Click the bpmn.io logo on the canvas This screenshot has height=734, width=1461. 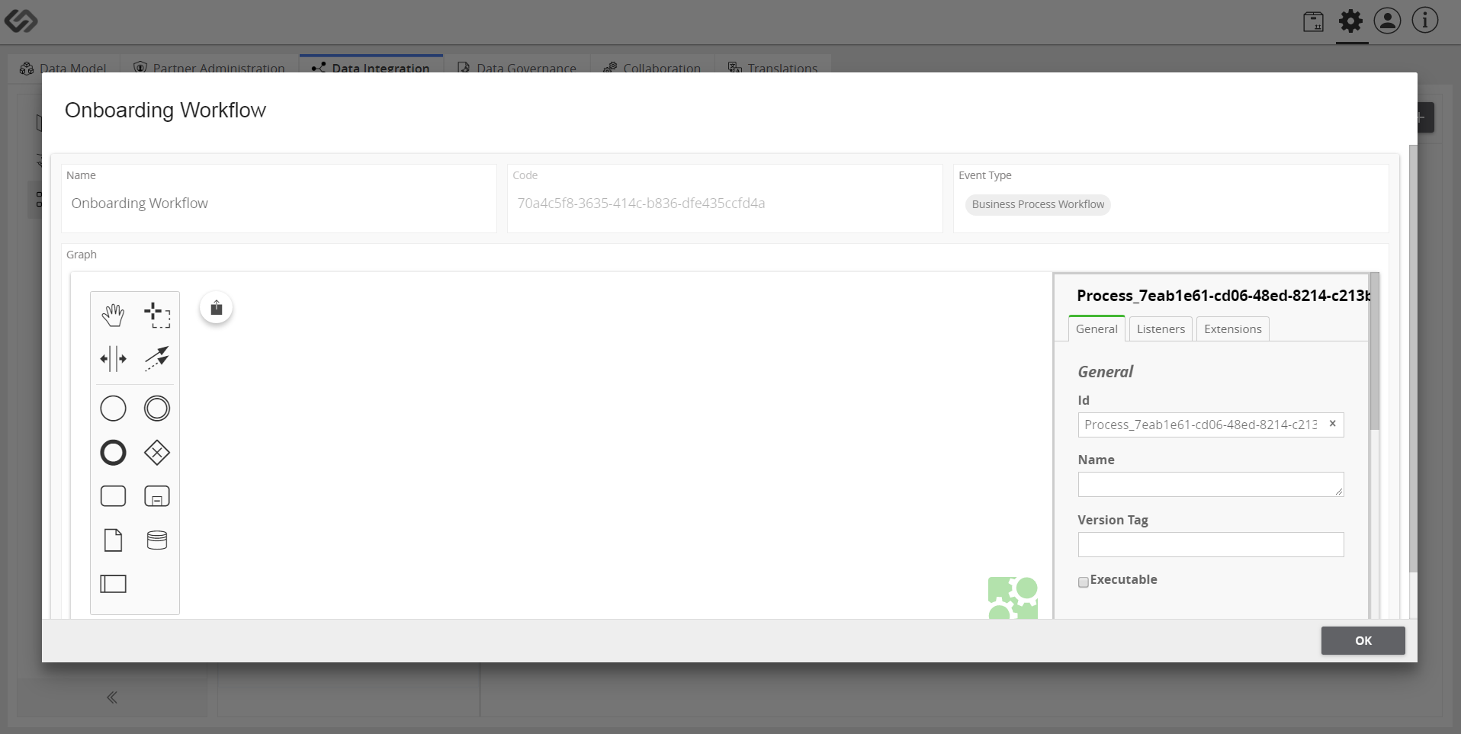point(1013,598)
